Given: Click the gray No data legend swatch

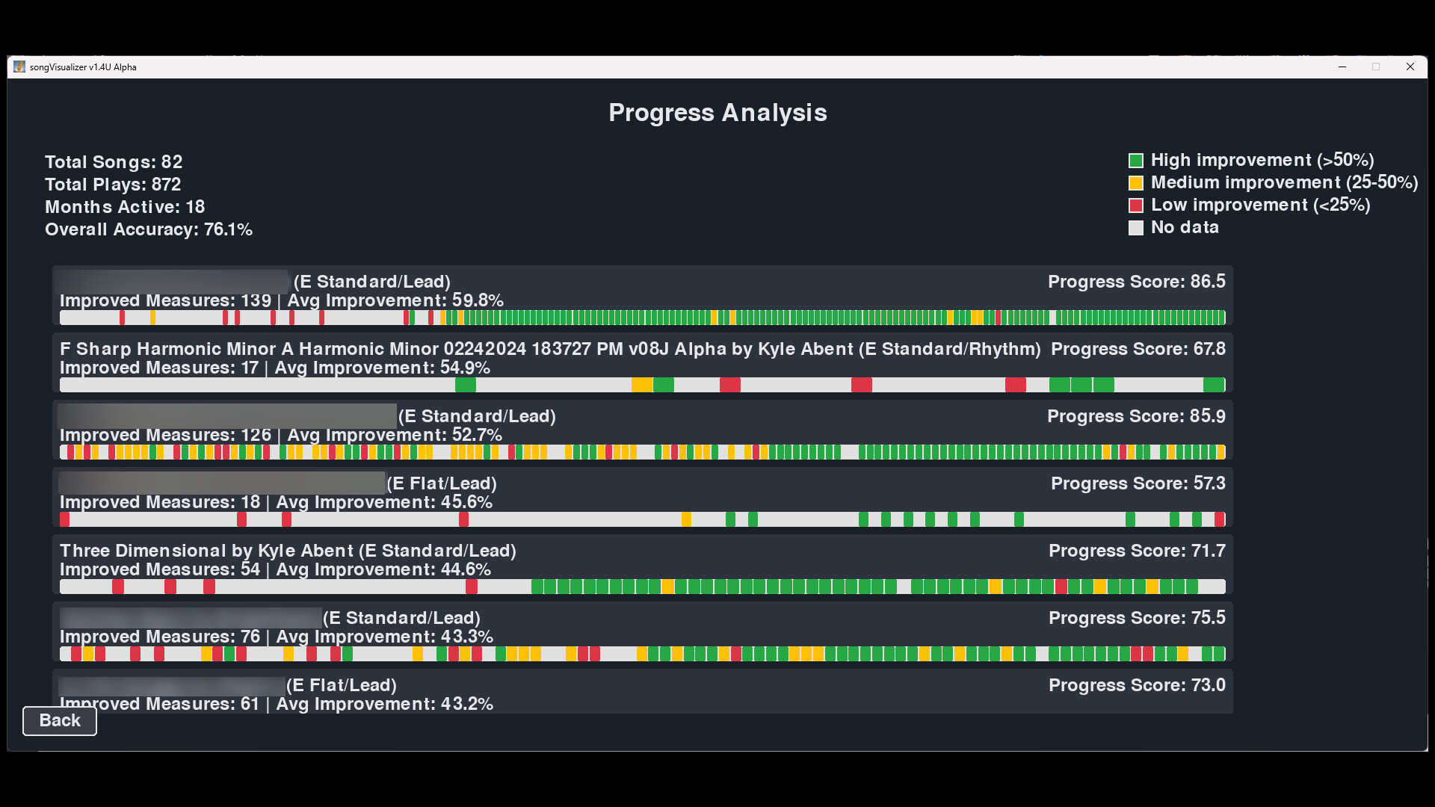Looking at the screenshot, I should (x=1135, y=228).
